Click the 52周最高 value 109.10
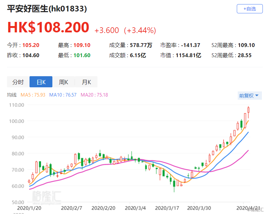Image resolution: width=266 pixels, height=214 pixels. 246,45
